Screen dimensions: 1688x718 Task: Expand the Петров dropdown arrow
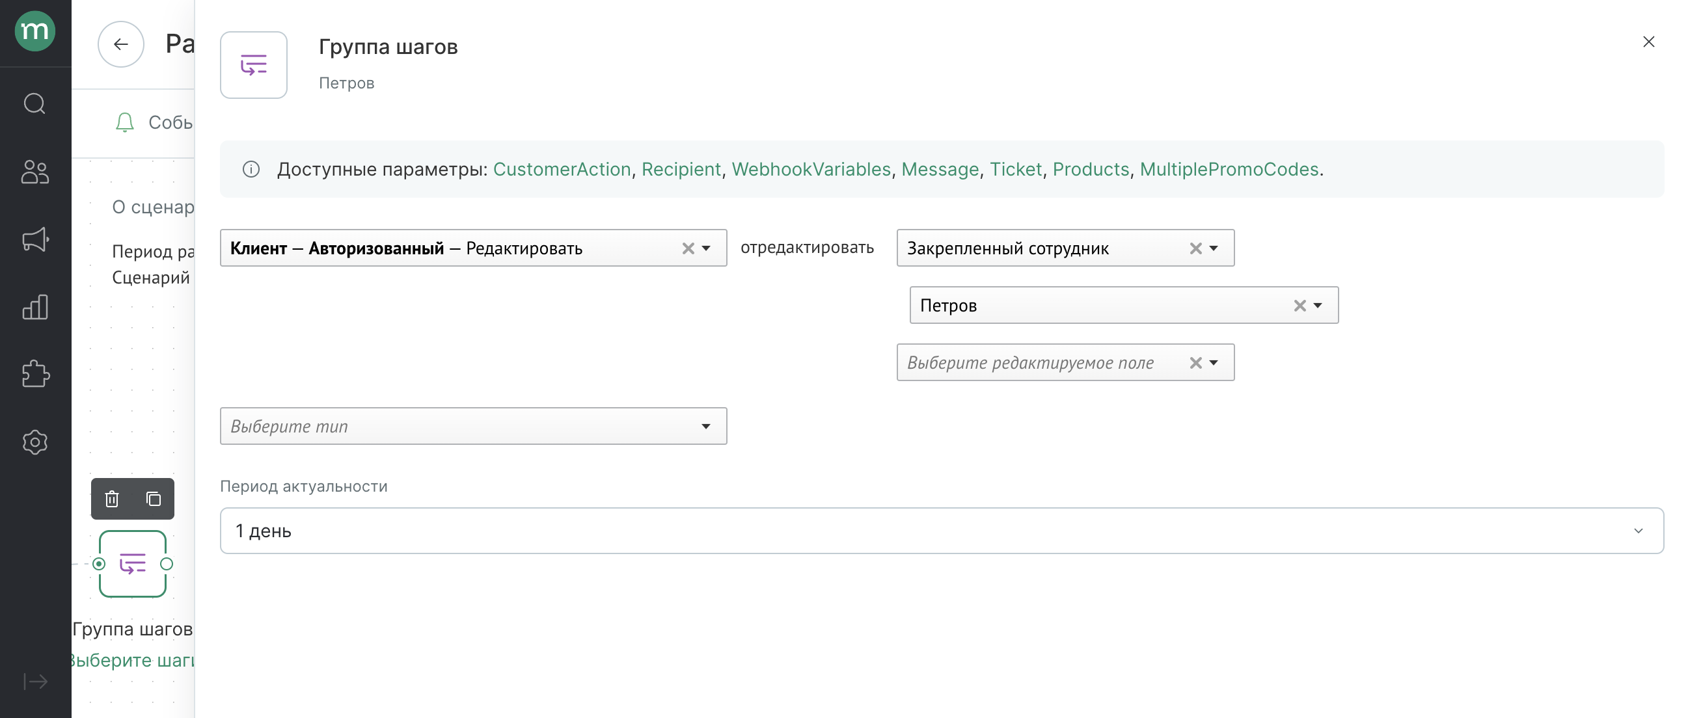tap(1318, 306)
